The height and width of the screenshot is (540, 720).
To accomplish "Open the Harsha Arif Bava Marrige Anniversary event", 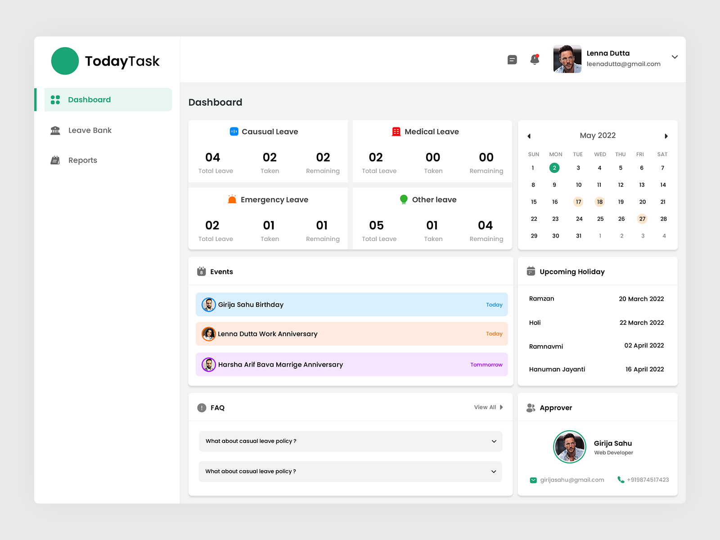I will coord(352,364).
